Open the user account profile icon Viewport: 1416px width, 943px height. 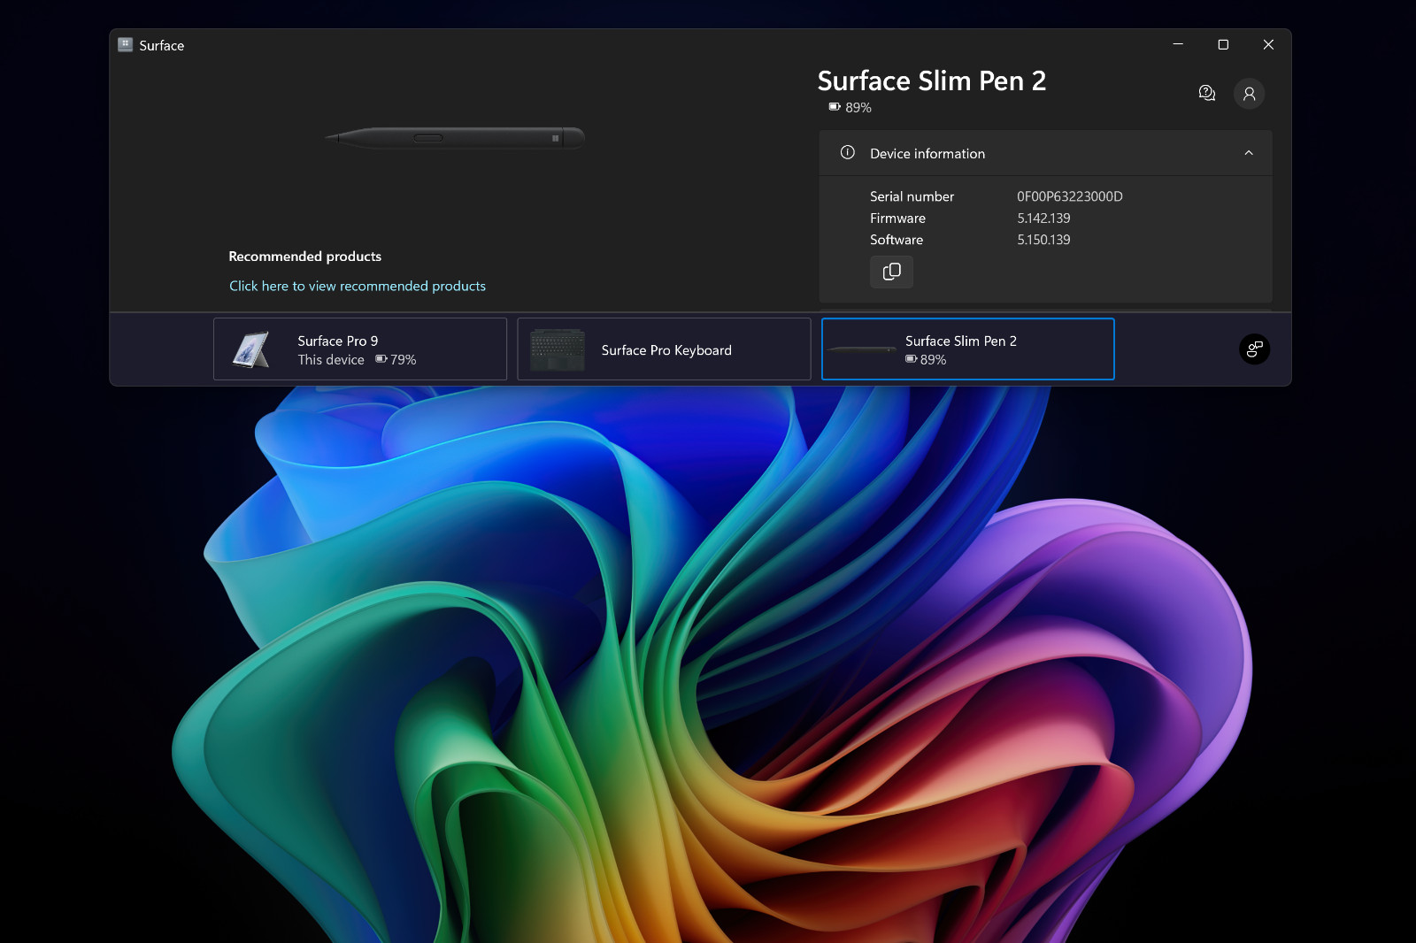click(1249, 93)
